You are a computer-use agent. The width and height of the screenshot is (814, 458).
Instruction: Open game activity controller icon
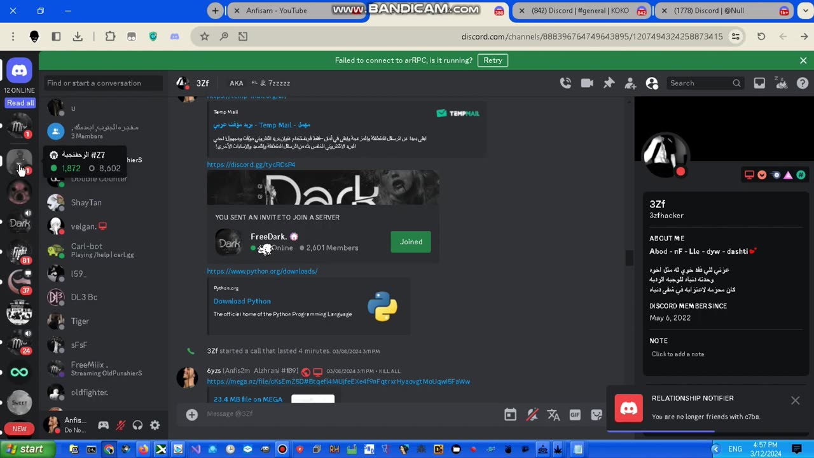coord(103,425)
